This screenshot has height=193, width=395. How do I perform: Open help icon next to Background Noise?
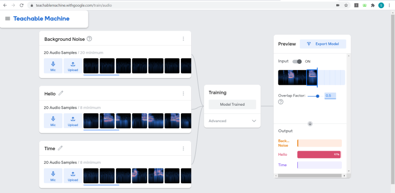[x=89, y=39]
